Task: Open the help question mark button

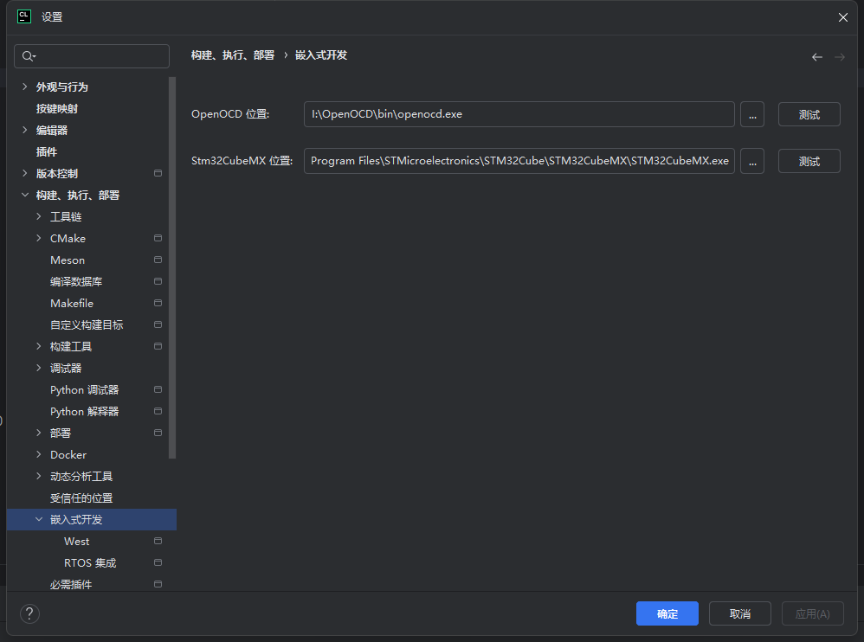Action: click(x=29, y=613)
